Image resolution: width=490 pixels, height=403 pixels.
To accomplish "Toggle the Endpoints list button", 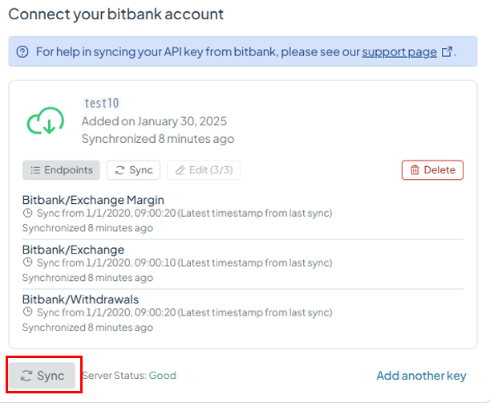I will coord(61,170).
